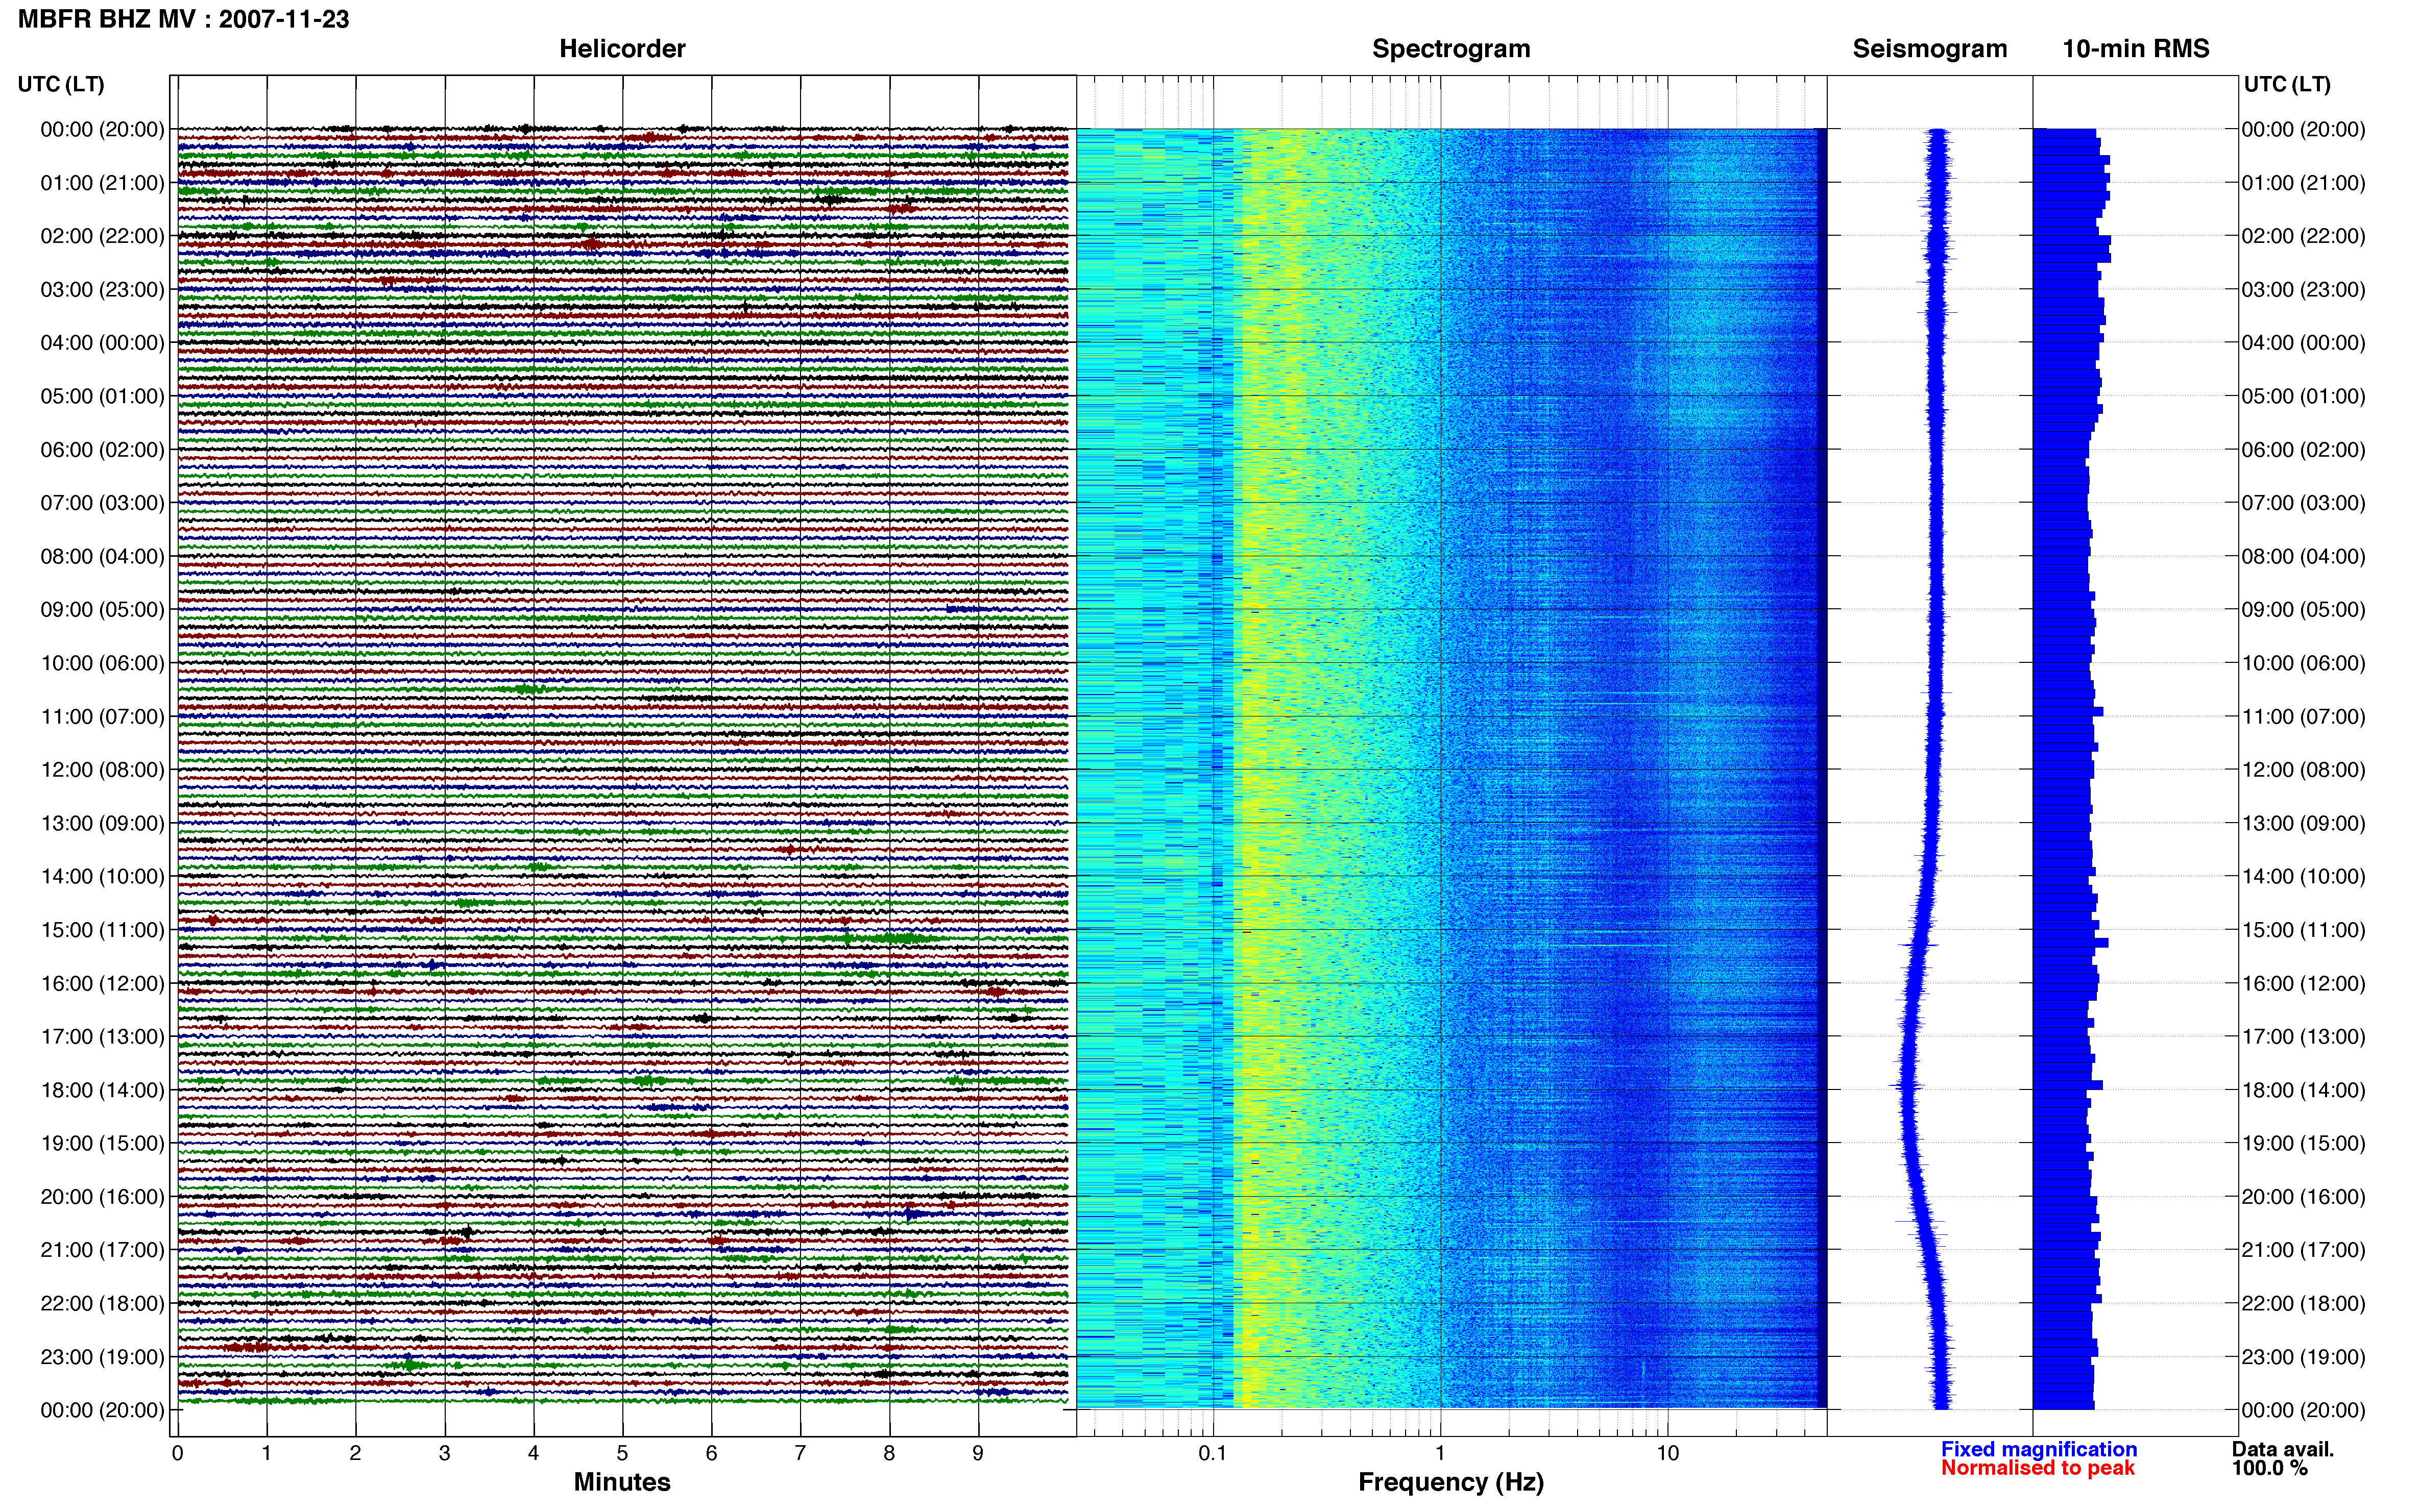Click the right-side 15:00 (11:00) time label
2420x1512 pixels.
2304,930
